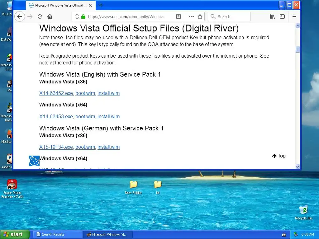
Task: Click the page scrollbar up arrow
Action: tap(298, 26)
